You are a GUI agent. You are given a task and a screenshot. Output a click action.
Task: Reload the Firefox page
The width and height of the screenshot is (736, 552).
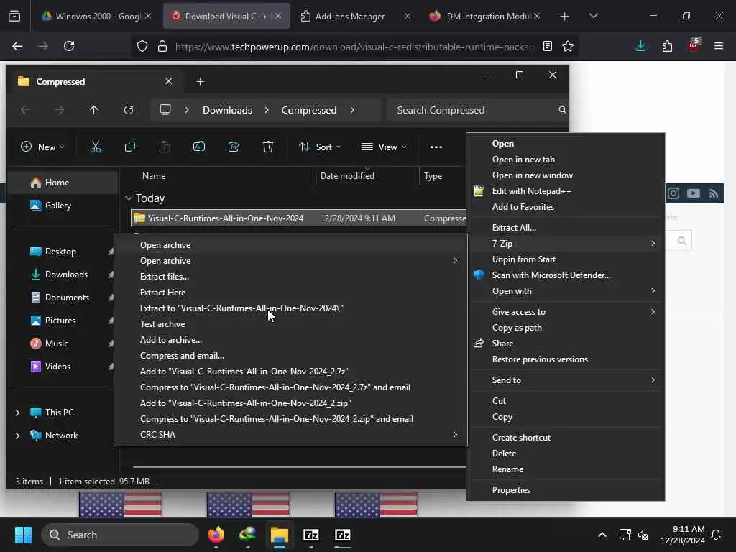[x=69, y=46]
